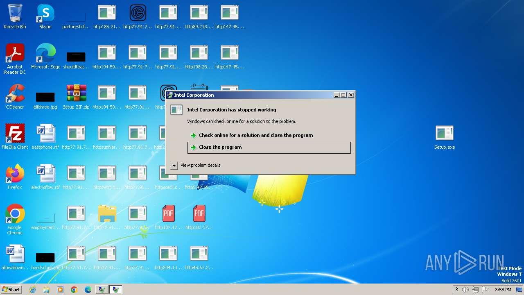
Task: Select the Setup.ZIP.zip archive icon
Action: [x=76, y=97]
